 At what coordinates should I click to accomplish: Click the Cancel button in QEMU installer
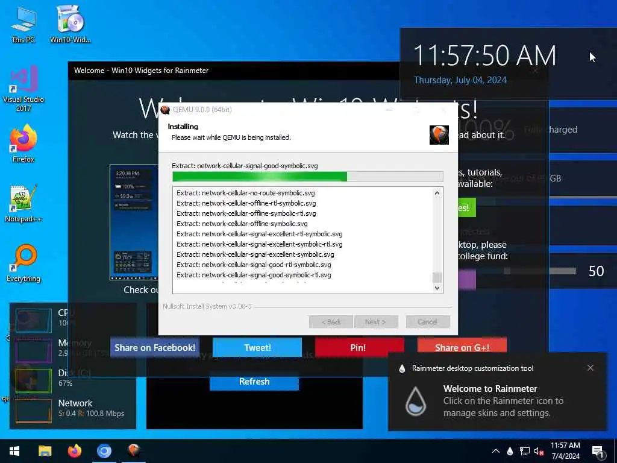pos(428,322)
